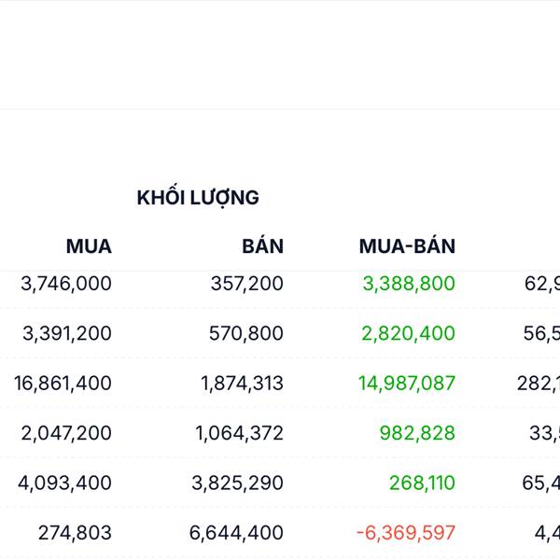
Task: Select the buy value 3,746,000
Action: (66, 284)
